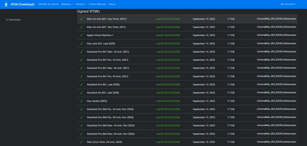Click checkmark for MacBook Pro M1 Pro 14-inch
The height and width of the screenshot is (146, 307).
coord(81,60)
